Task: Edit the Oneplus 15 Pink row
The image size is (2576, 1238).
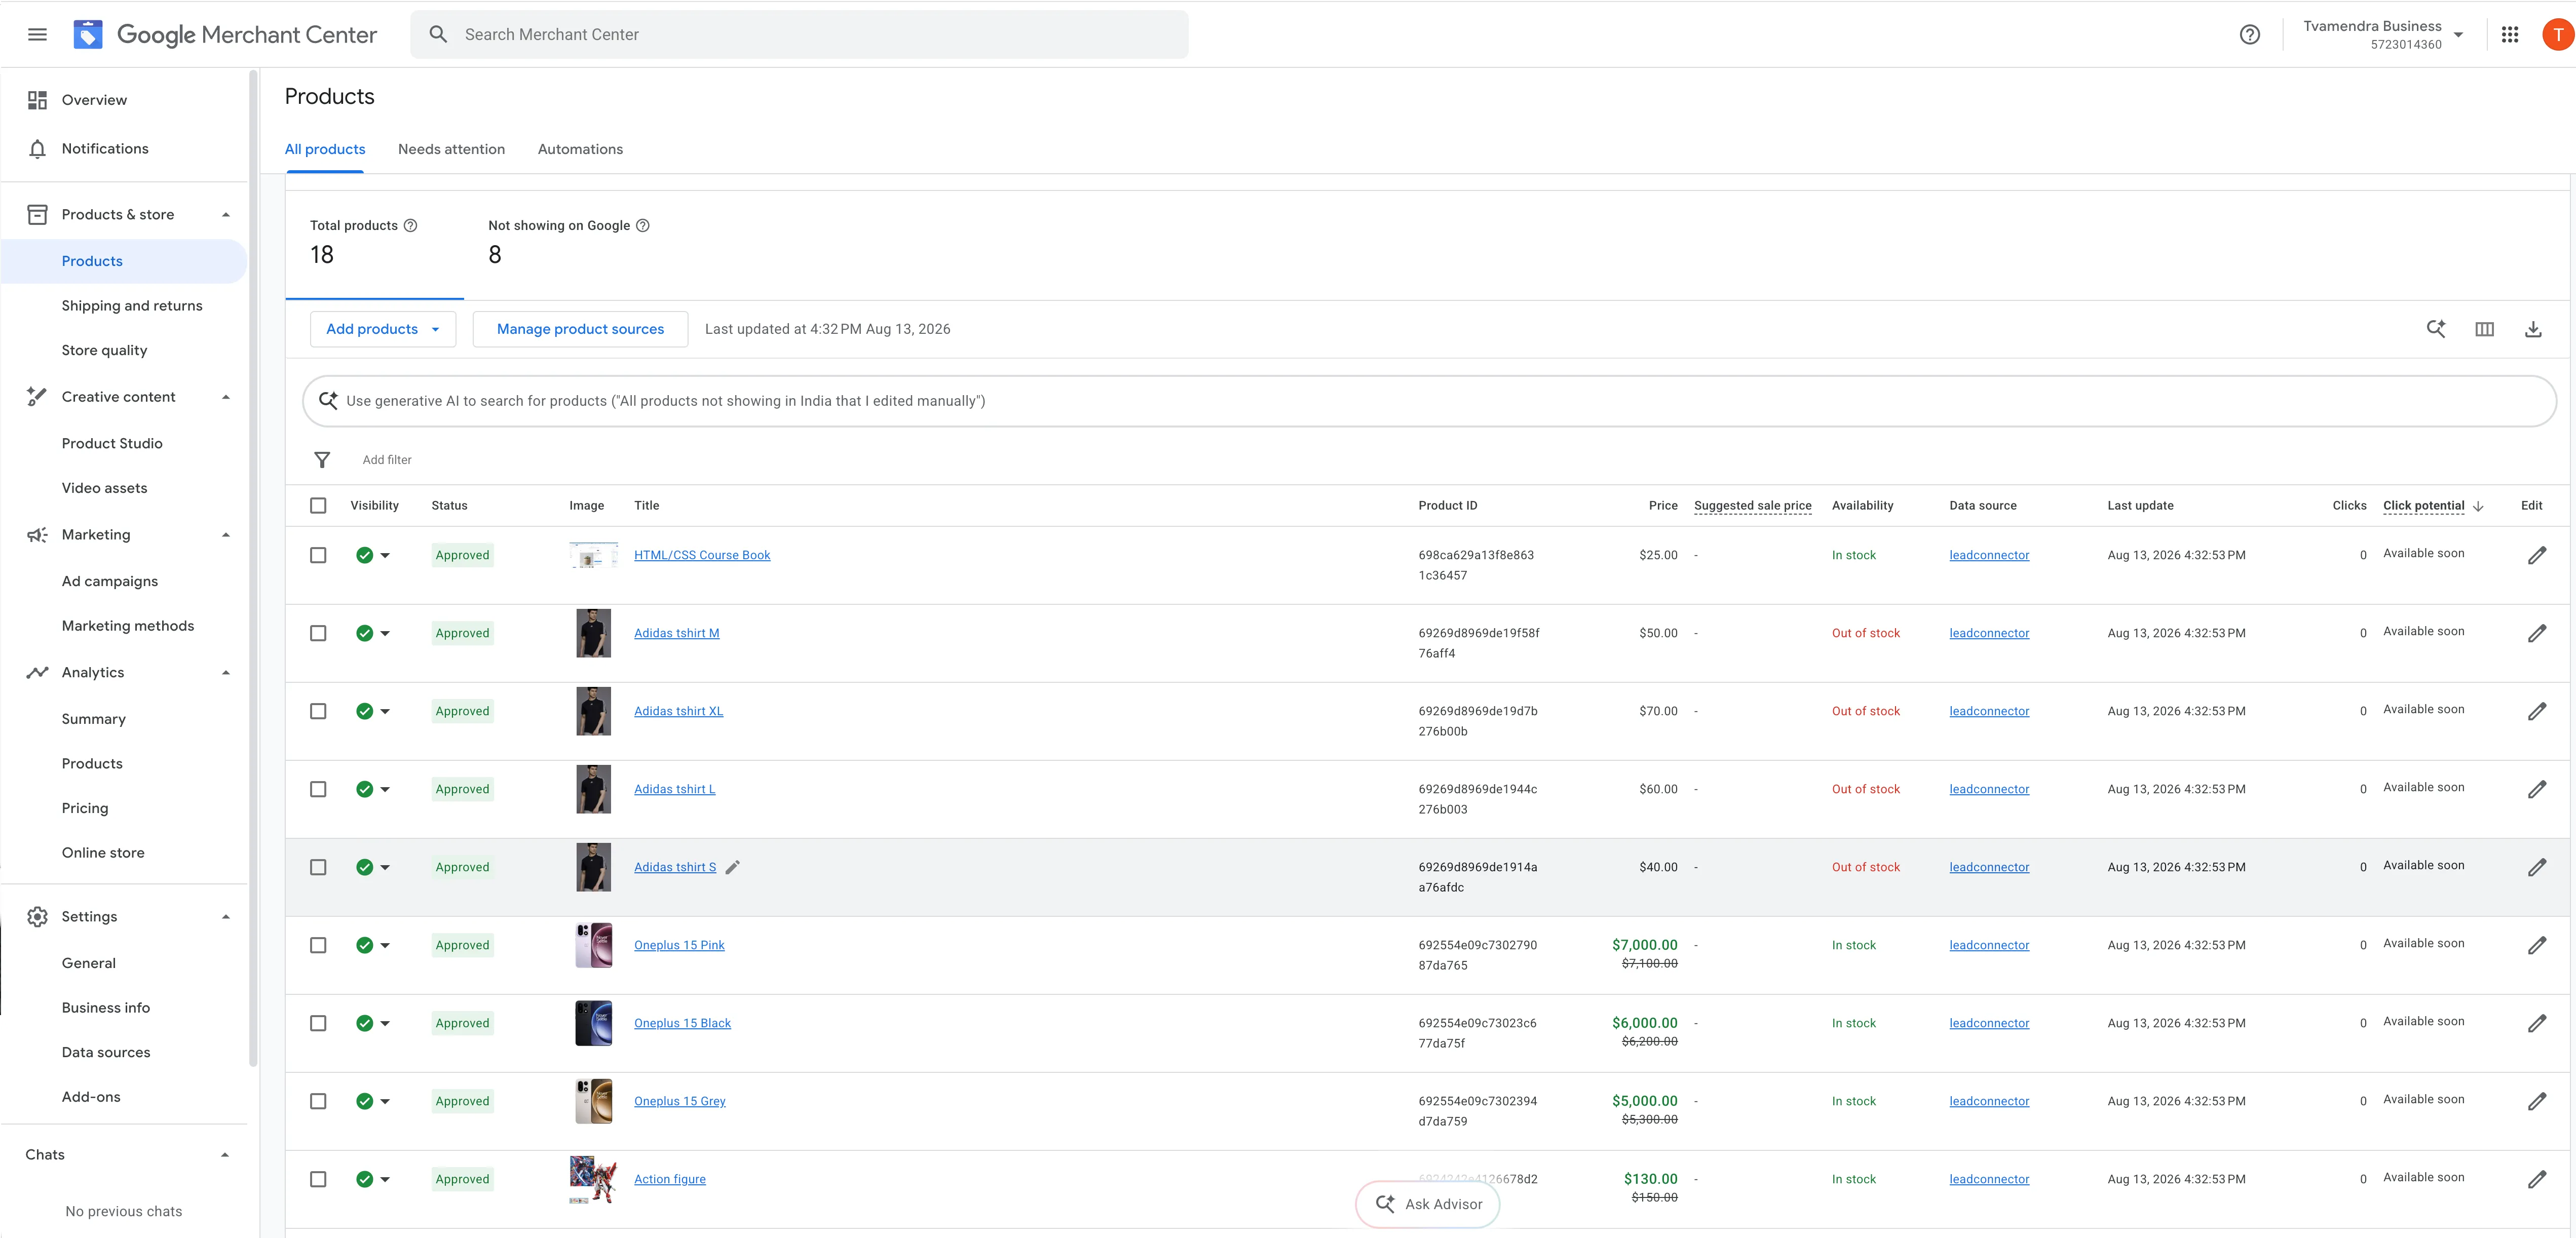Action: 2536,945
